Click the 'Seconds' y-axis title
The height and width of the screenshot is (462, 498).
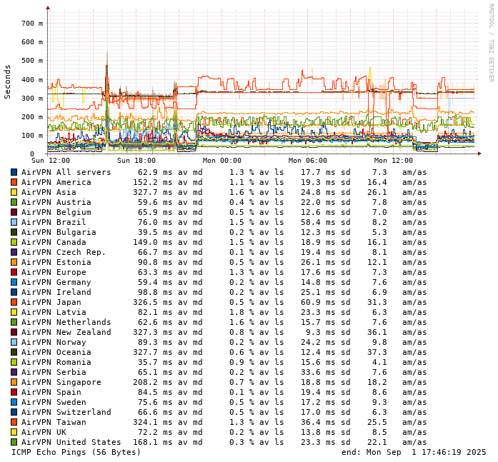[7, 82]
